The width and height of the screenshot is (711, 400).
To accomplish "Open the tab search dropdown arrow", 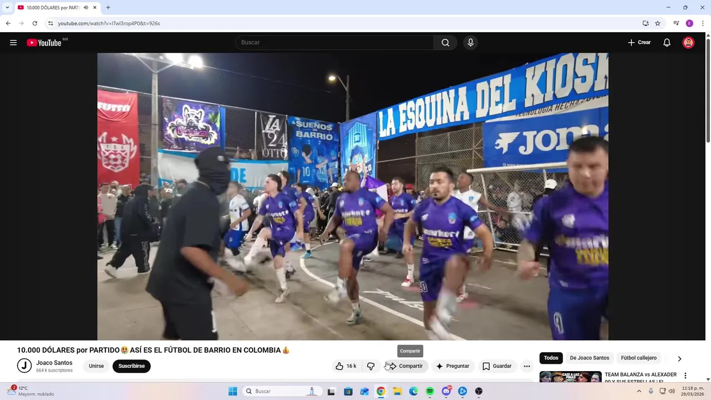I will pos(7,7).
